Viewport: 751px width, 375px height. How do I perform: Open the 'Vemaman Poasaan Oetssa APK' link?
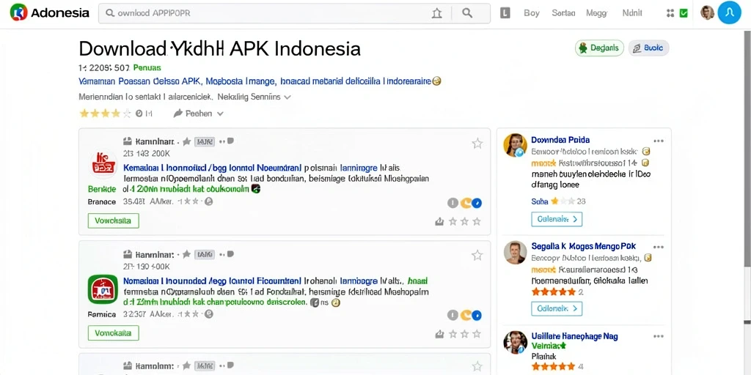point(140,81)
